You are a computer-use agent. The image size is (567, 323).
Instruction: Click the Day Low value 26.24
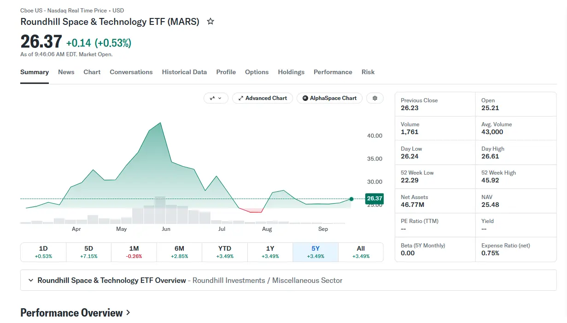pyautogui.click(x=409, y=157)
